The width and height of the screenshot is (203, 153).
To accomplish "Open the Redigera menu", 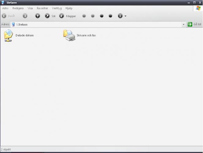I will tap(18, 8).
